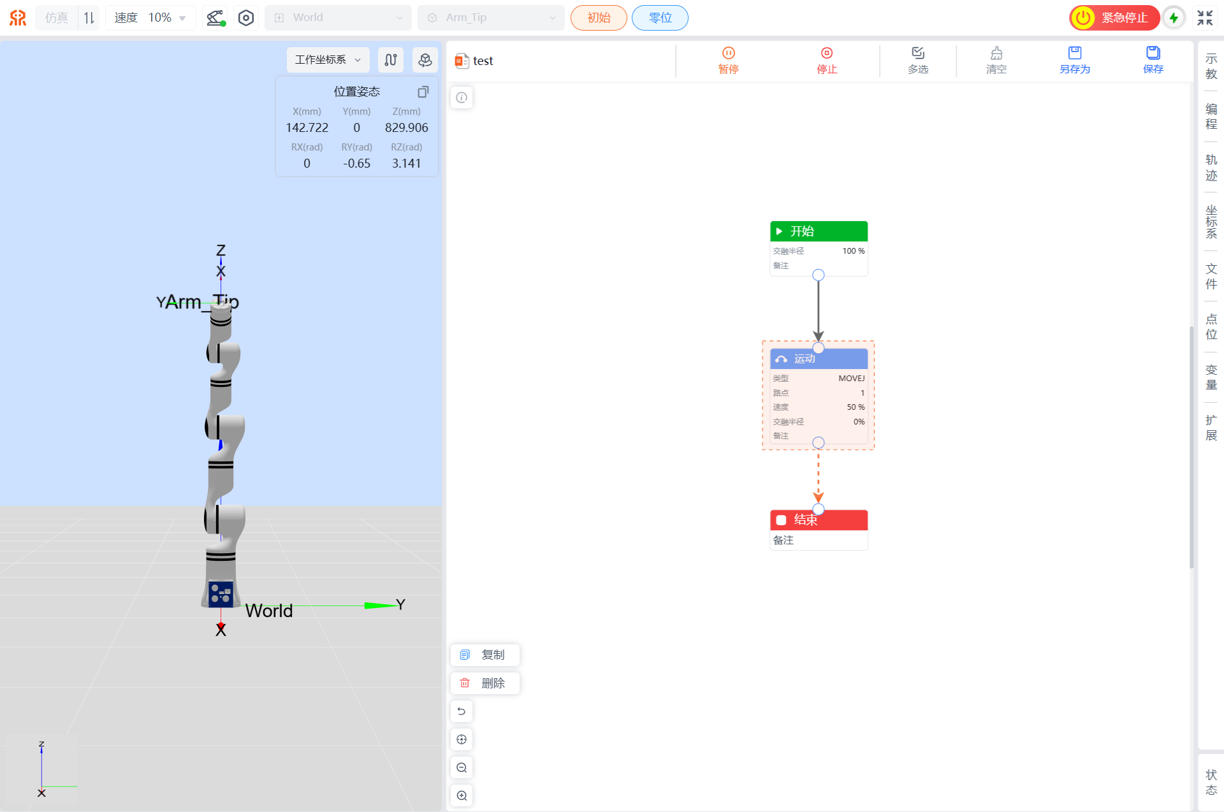Toggle the green lightning power button

1174,18
